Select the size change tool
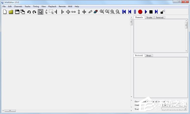Image resolution: width=190 pixels, height=114 pixels. [84, 12]
